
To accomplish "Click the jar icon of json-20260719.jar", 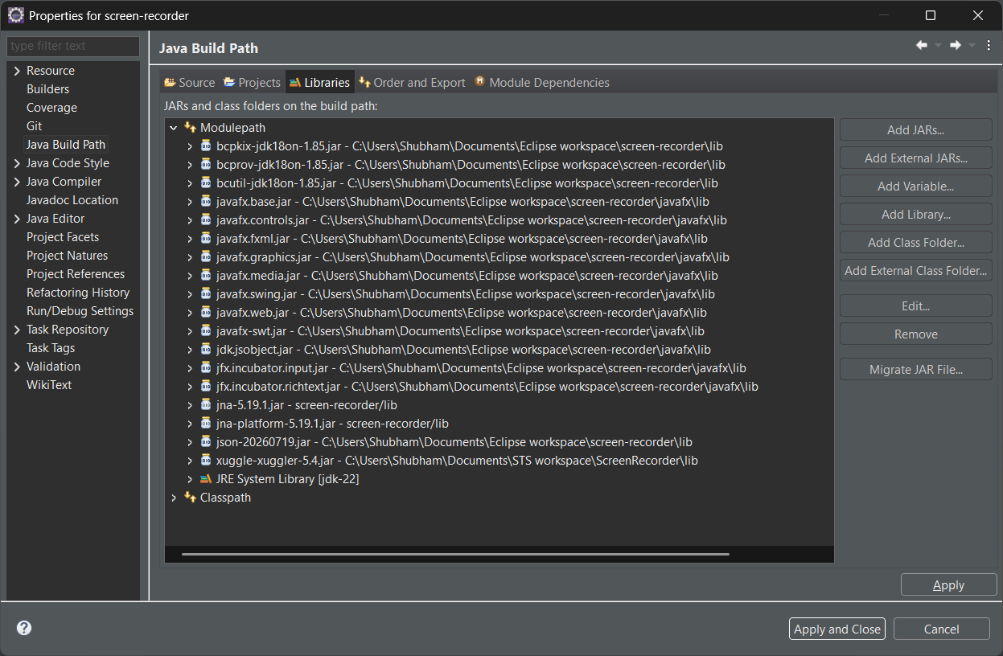I will point(206,442).
